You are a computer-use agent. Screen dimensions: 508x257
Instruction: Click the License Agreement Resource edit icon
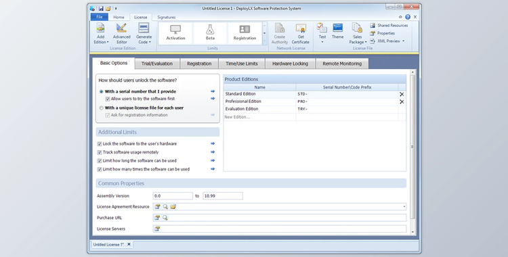tap(157, 206)
